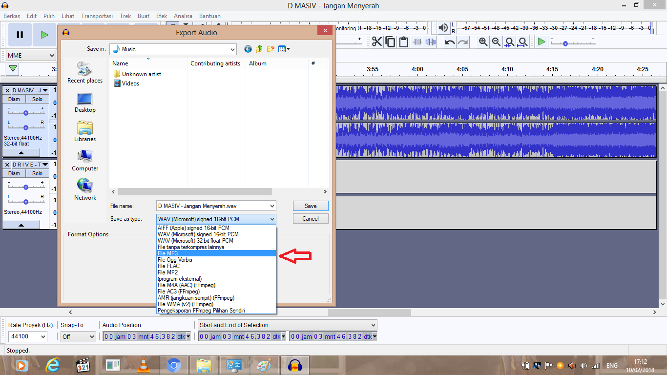This screenshot has height=375, width=667.
Task: Click the Save button
Action: [311, 206]
